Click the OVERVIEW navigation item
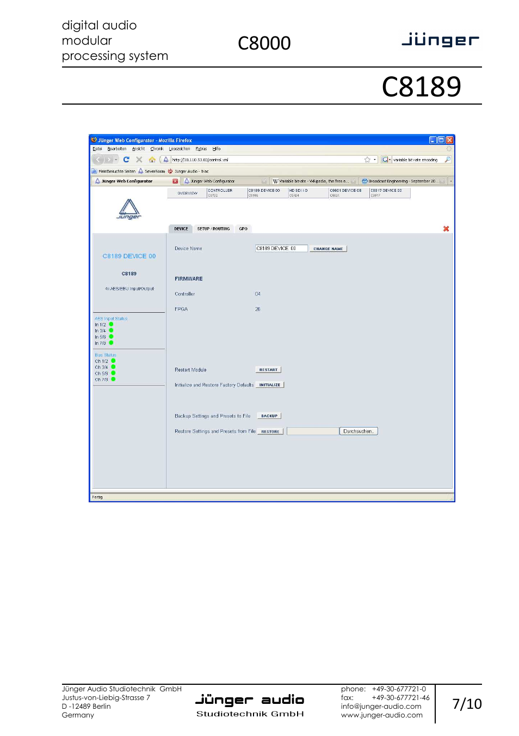Screen dimensions: 519x736 pyautogui.click(x=187, y=193)
